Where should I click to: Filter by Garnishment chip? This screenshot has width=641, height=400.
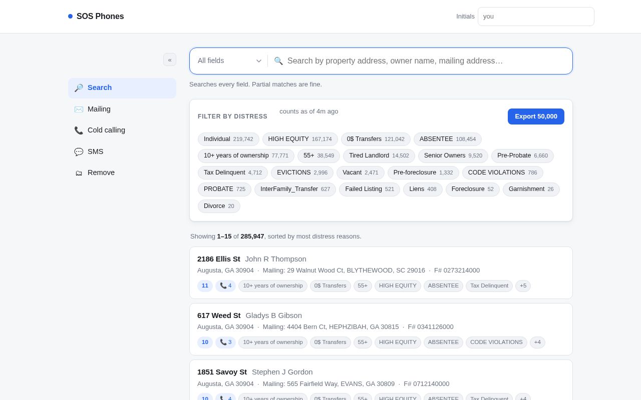coord(531,189)
